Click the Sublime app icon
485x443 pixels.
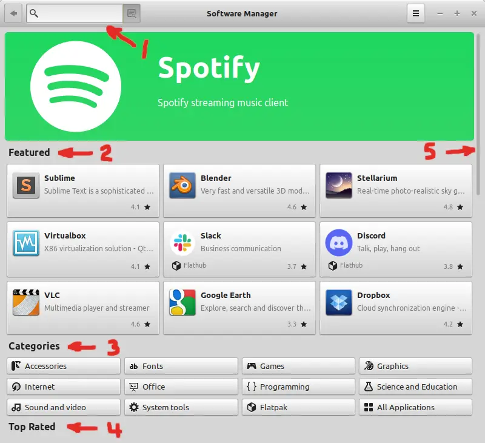coord(26,185)
